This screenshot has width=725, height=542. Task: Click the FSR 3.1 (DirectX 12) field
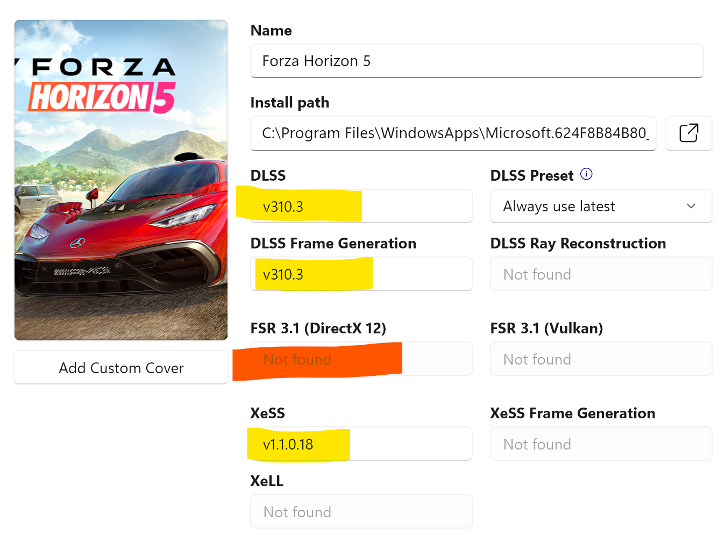point(361,359)
